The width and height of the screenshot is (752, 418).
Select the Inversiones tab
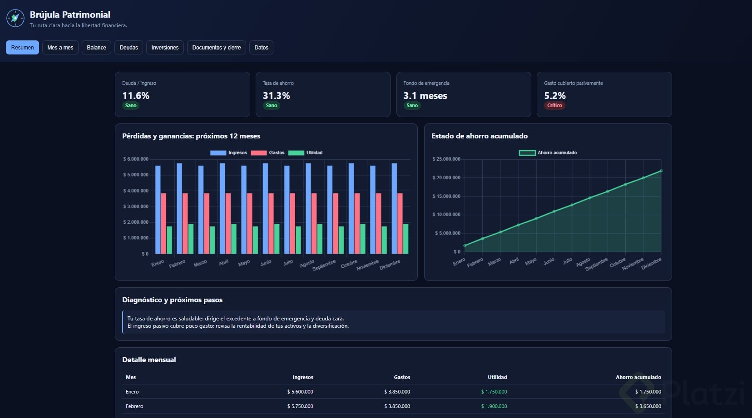click(165, 48)
